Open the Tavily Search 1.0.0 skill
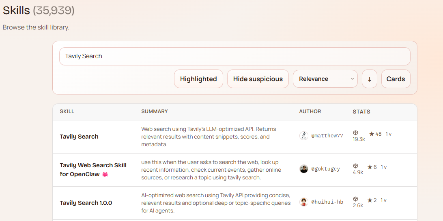443x221 pixels. [x=86, y=203]
